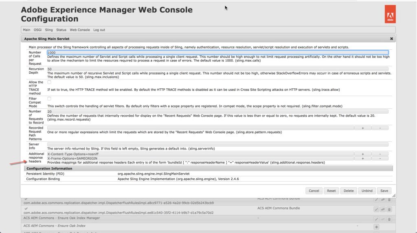The height and width of the screenshot is (233, 417).
Task: Click the Configuration Binding value text
Action: click(x=178, y=179)
